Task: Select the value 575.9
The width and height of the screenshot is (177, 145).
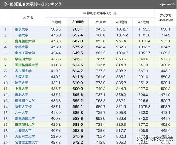Action: pos(78,136)
